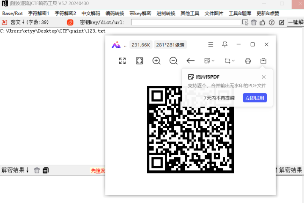
Task: Open the 带key解密 menu
Action: (x=140, y=14)
